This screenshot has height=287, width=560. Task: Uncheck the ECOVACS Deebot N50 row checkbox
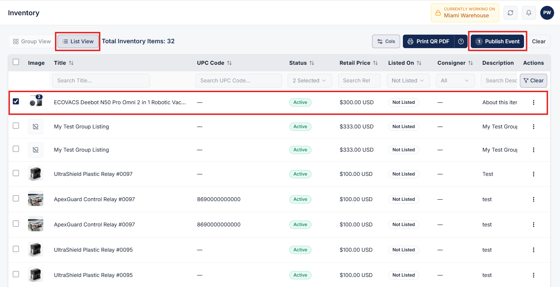pos(16,101)
